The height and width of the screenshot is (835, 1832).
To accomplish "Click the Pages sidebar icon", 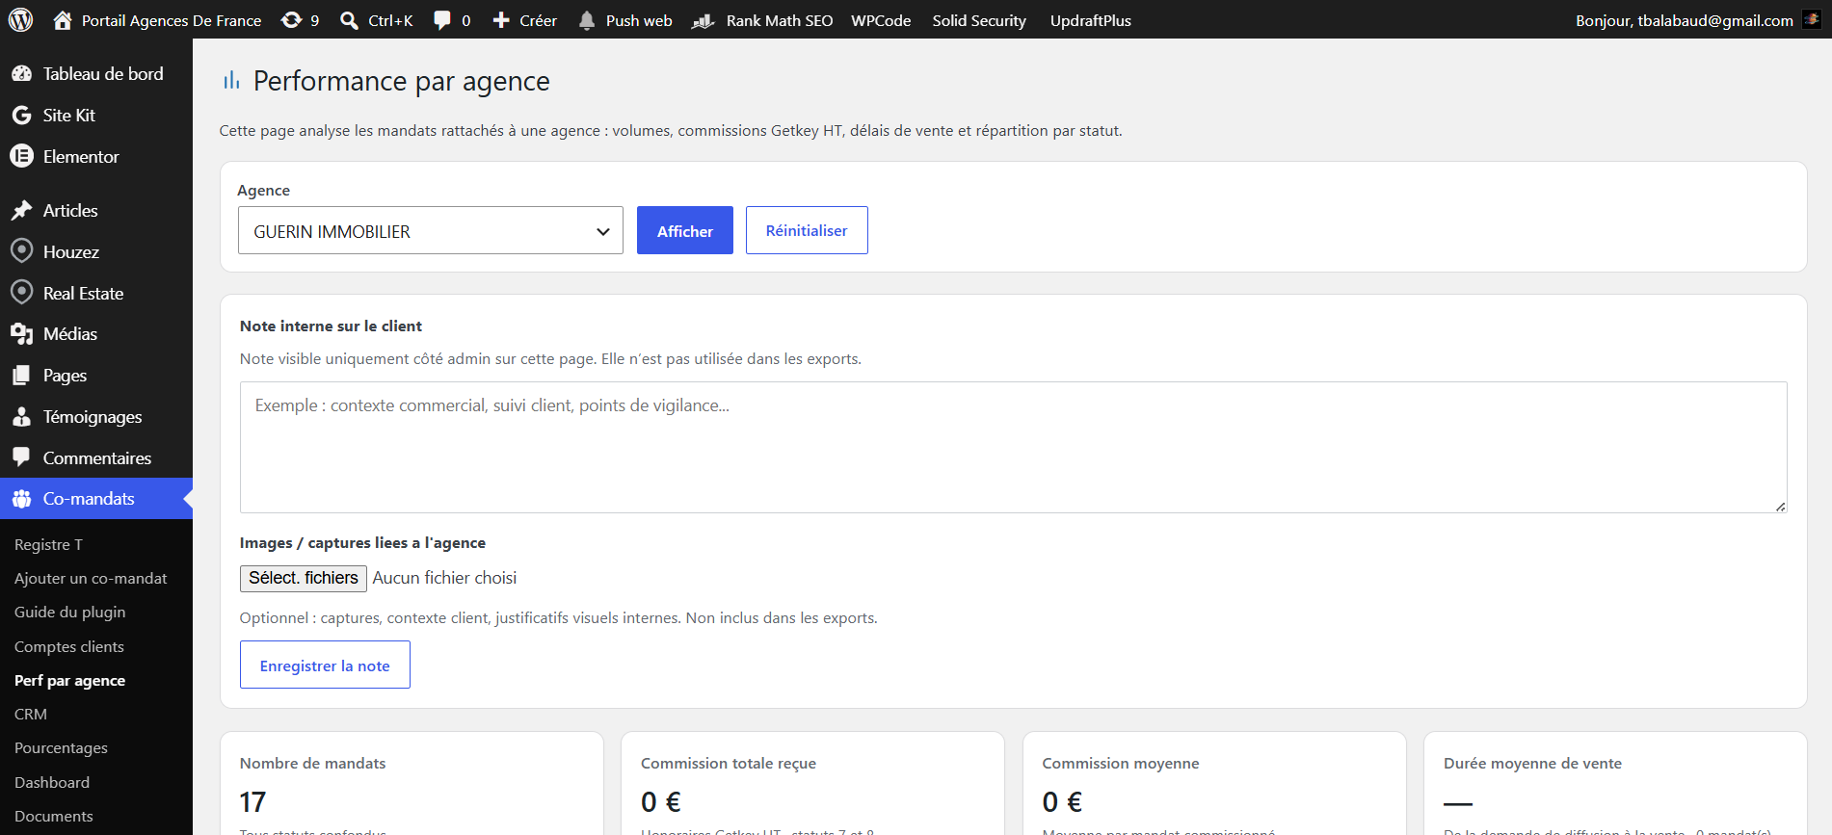I will (21, 376).
